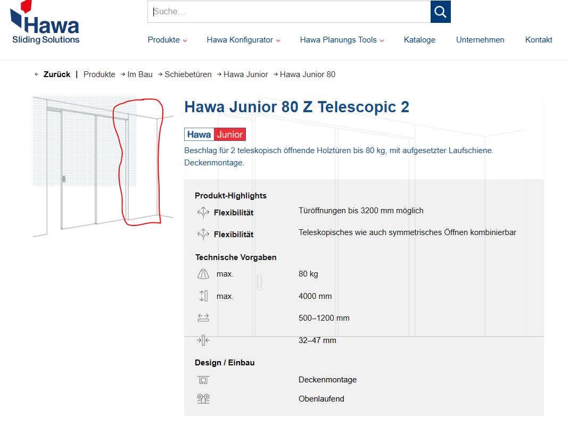Click the Hawa Junior brand badge
This screenshot has width=569, height=426.
215,134
